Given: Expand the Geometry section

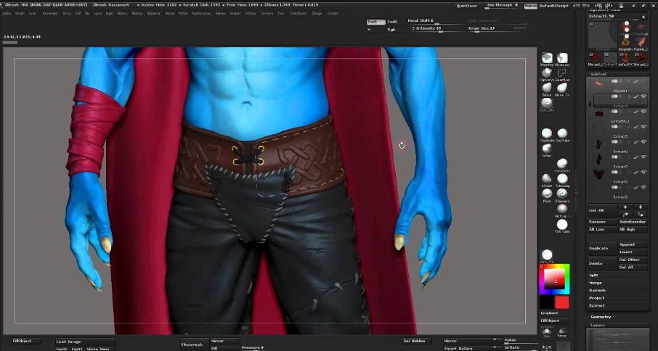Looking at the screenshot, I should tap(601, 317).
